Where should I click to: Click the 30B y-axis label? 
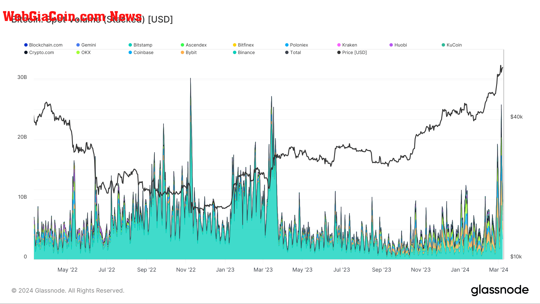(x=22, y=77)
